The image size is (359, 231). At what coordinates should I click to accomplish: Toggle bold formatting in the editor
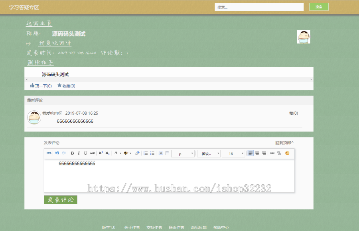pyautogui.click(x=72, y=153)
